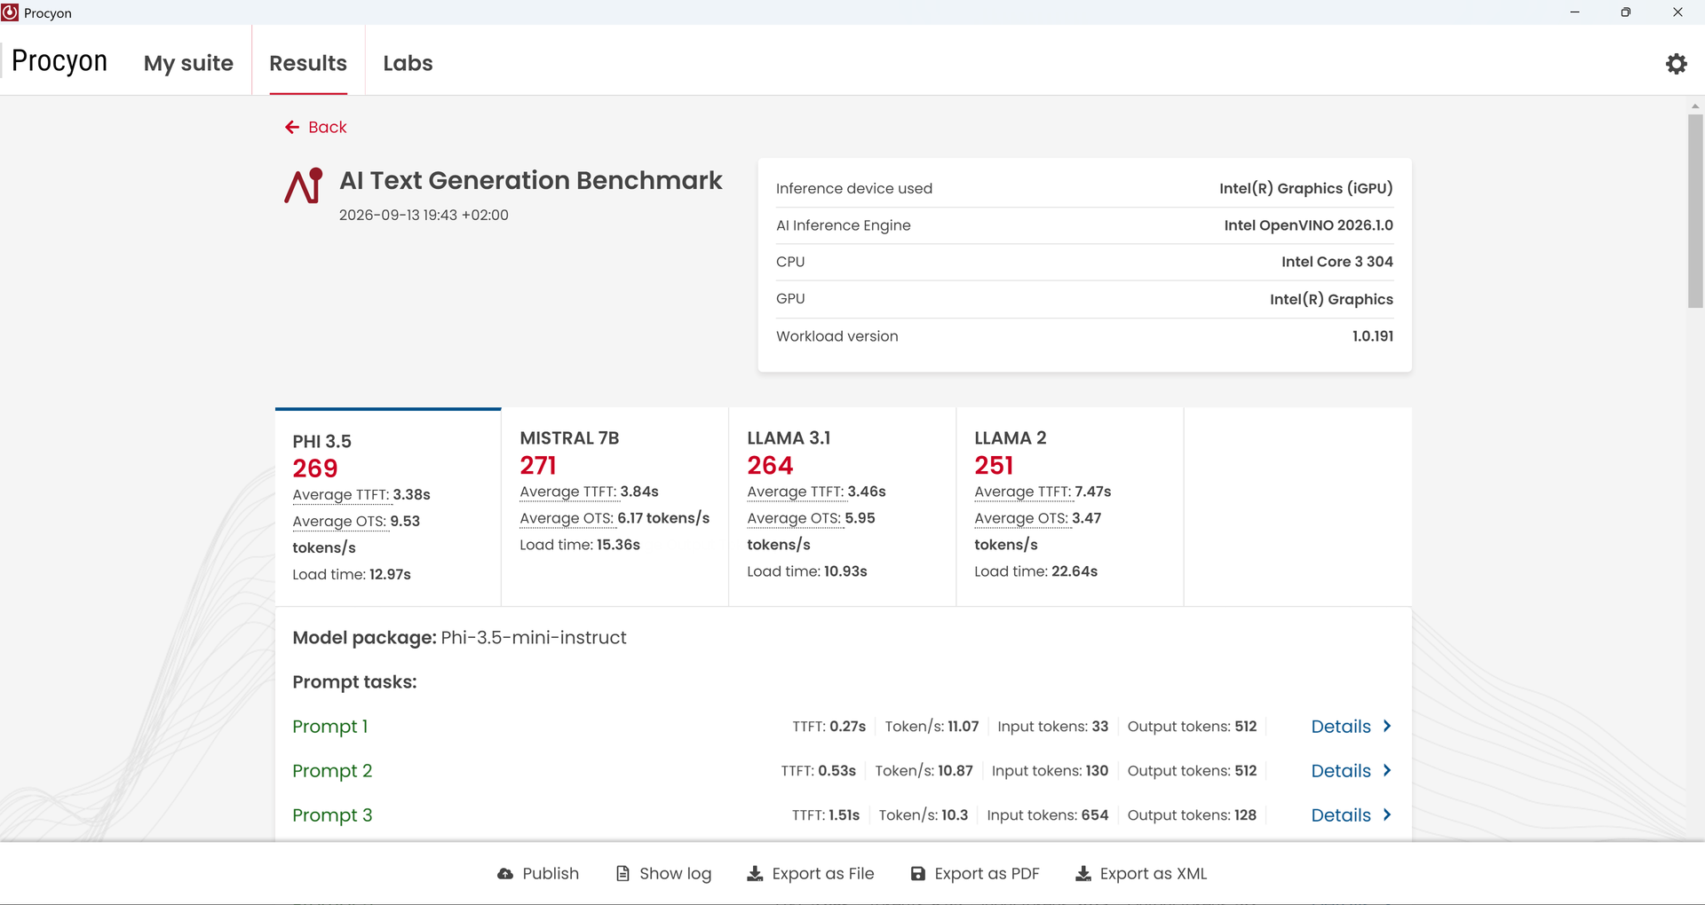Open the Labs tab
Screen dimensions: 1705x905
pyautogui.click(x=408, y=63)
